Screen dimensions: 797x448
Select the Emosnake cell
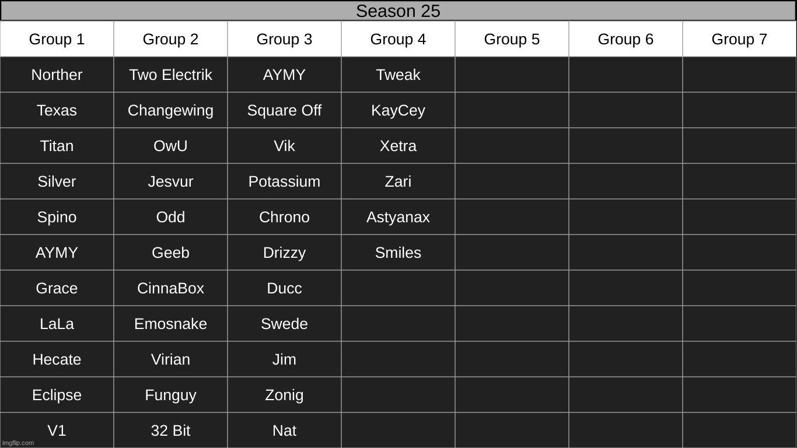pos(170,324)
